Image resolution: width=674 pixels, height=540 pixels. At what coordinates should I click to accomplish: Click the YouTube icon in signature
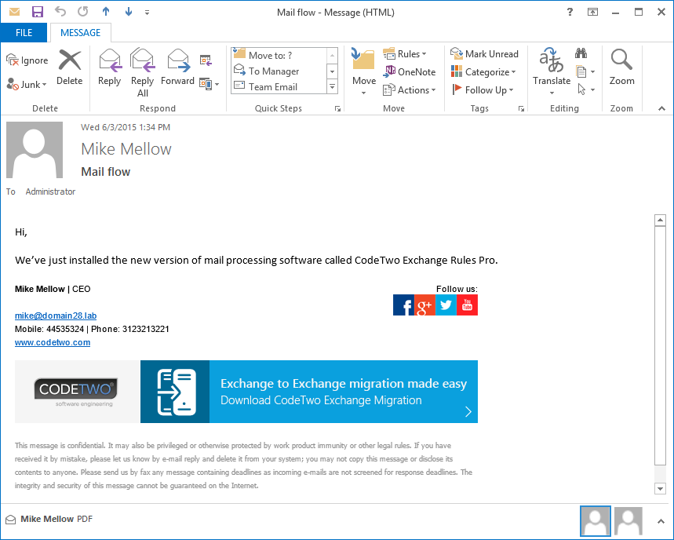click(467, 305)
